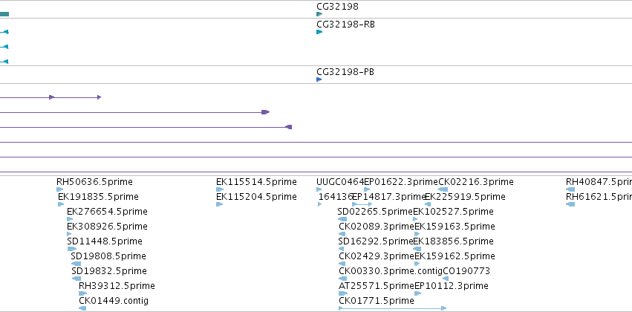
Task: Select the CK01771.5prime label
Action: (x=377, y=301)
